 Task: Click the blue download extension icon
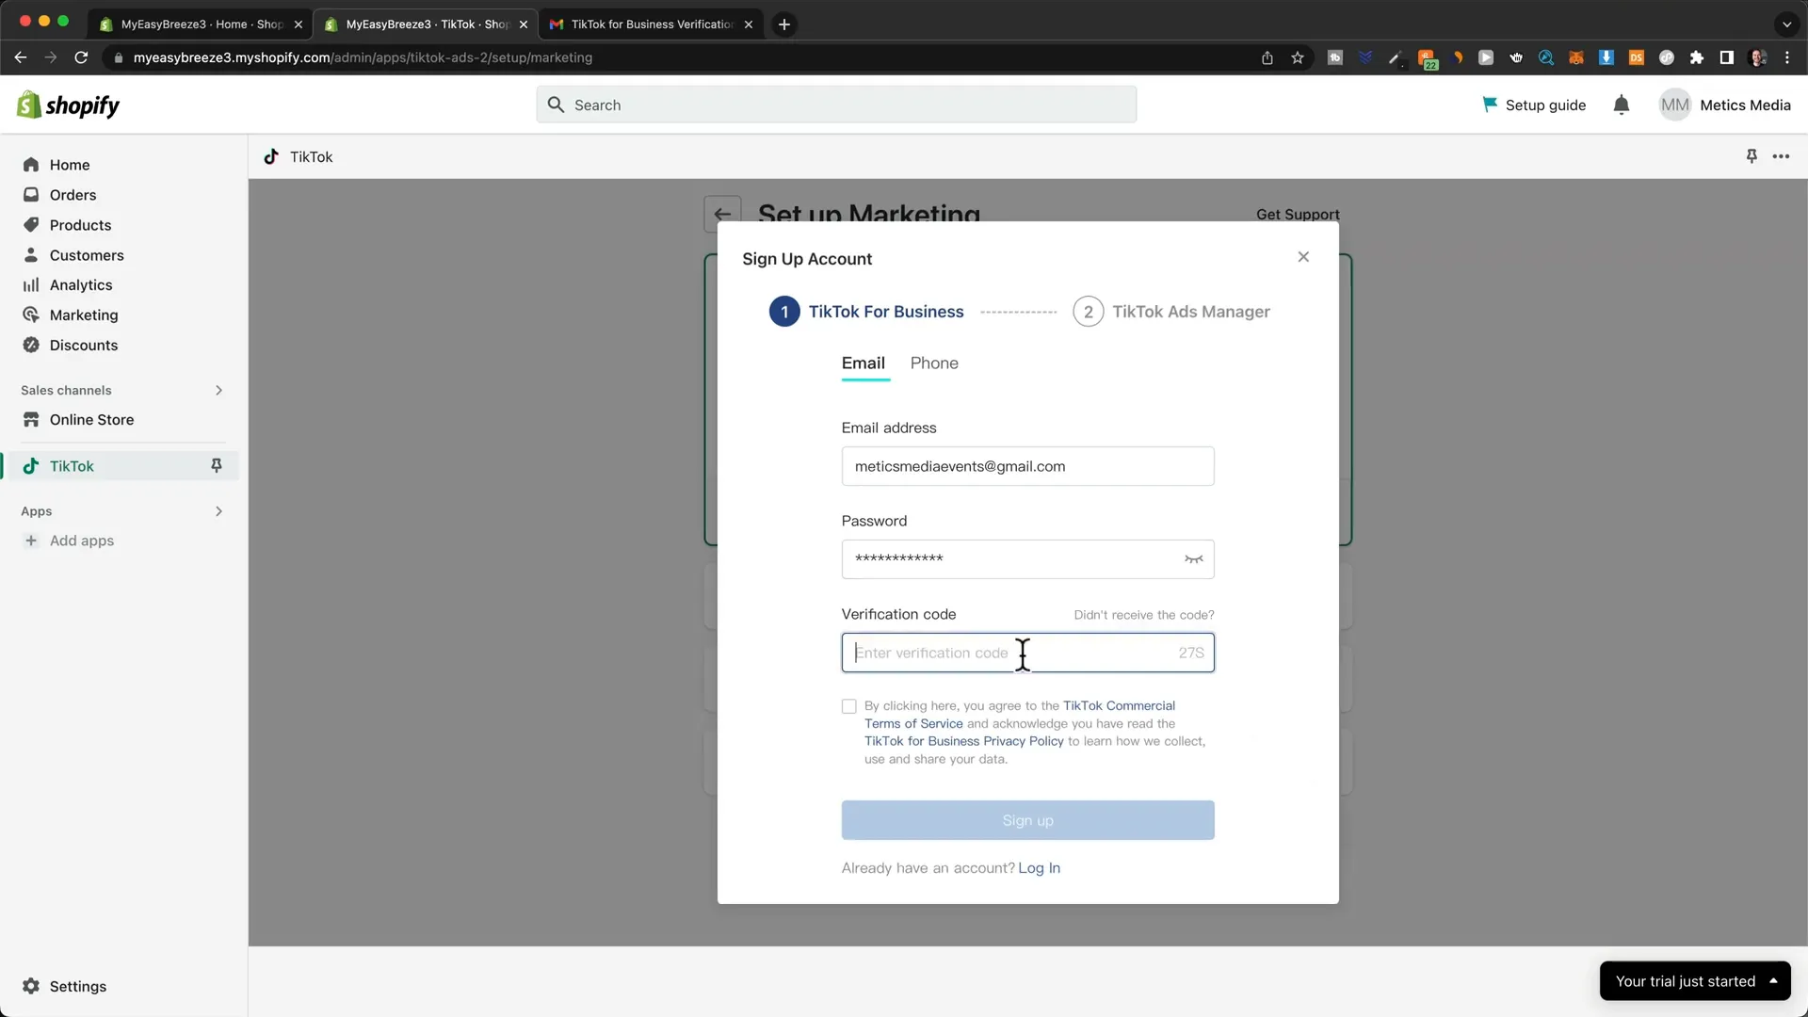point(1606,57)
